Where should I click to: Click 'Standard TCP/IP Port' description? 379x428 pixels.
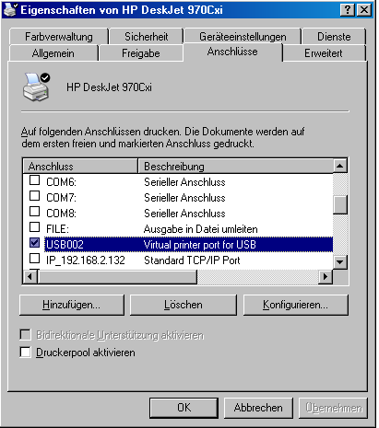click(192, 260)
